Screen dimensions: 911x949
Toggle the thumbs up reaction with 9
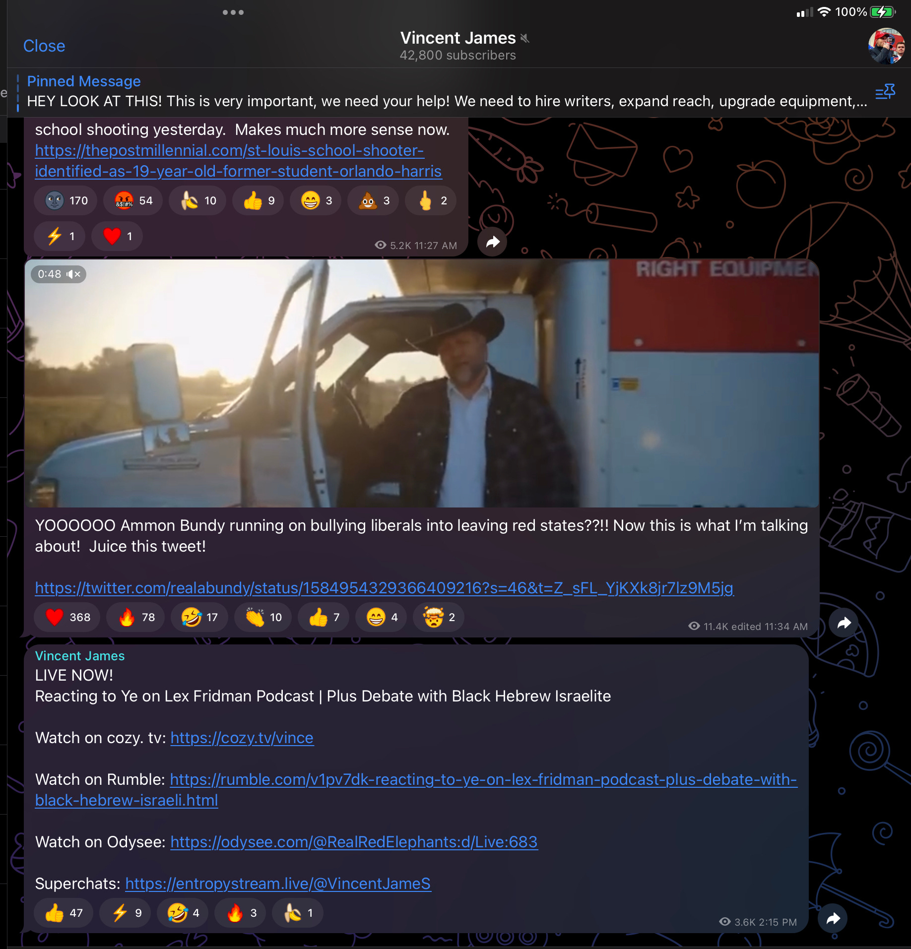point(258,200)
